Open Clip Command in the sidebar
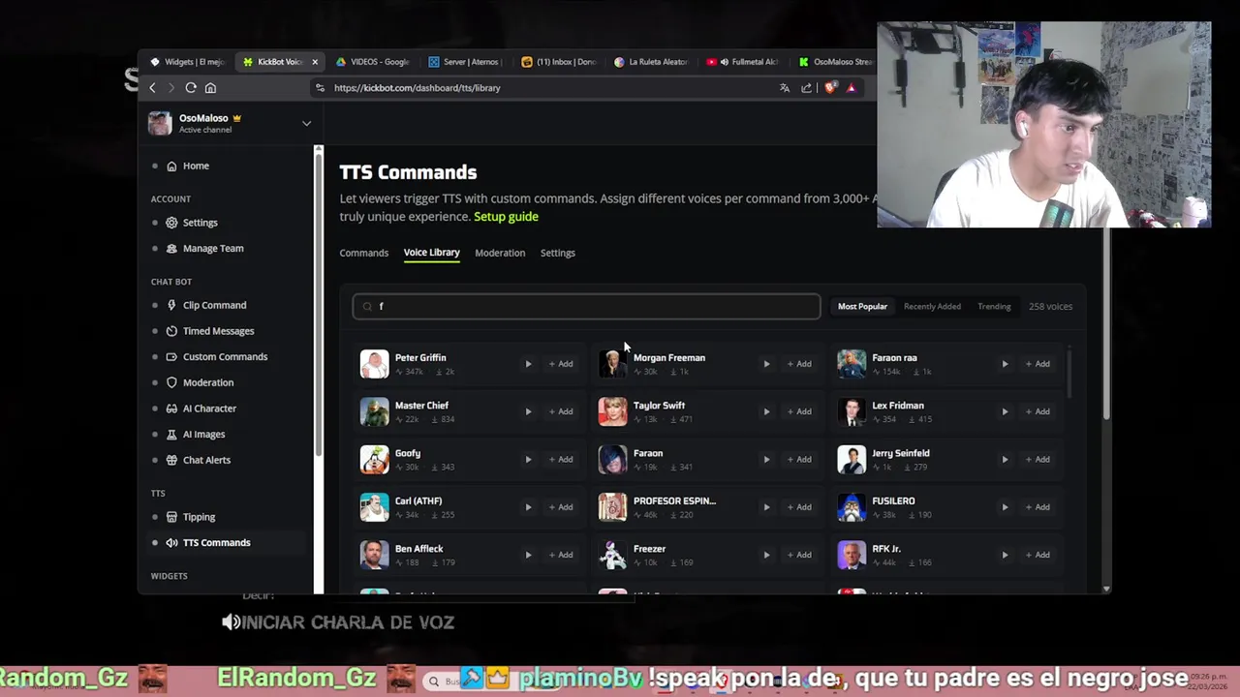The height and width of the screenshot is (697, 1240). 214,305
